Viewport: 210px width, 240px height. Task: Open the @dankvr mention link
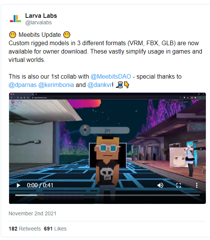pyautogui.click(x=100, y=85)
